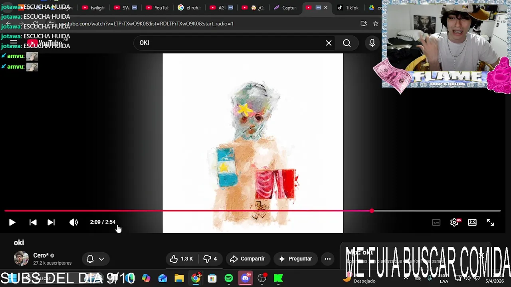The width and height of the screenshot is (511, 287).
Task: Switch to the Captur tab
Action: 285,8
